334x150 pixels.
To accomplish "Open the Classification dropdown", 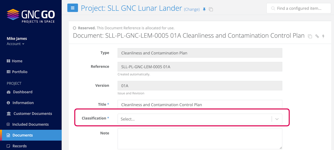I will [194, 119].
